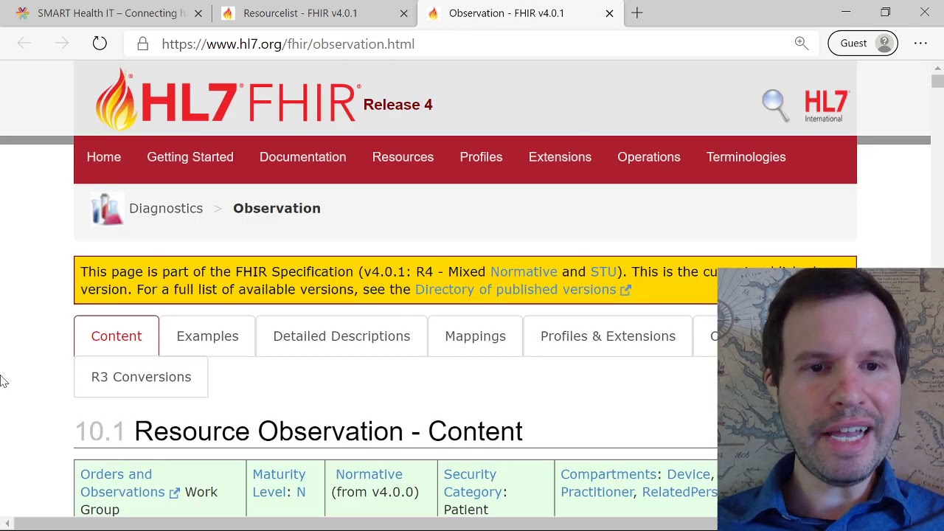Image resolution: width=944 pixels, height=531 pixels.
Task: Open the Profiles menu item
Action: point(481,157)
